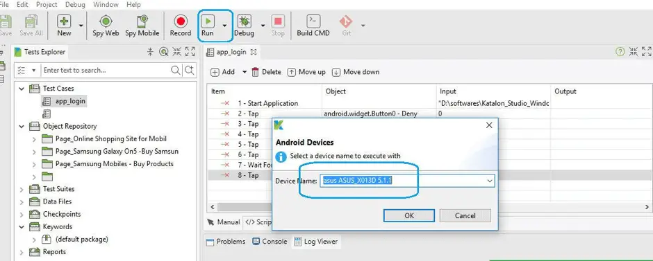Move the step up

306,72
